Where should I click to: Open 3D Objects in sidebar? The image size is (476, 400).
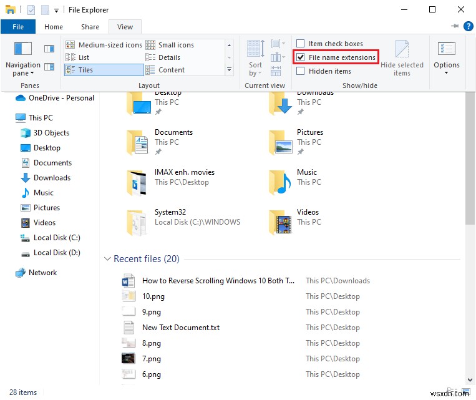tap(45, 133)
